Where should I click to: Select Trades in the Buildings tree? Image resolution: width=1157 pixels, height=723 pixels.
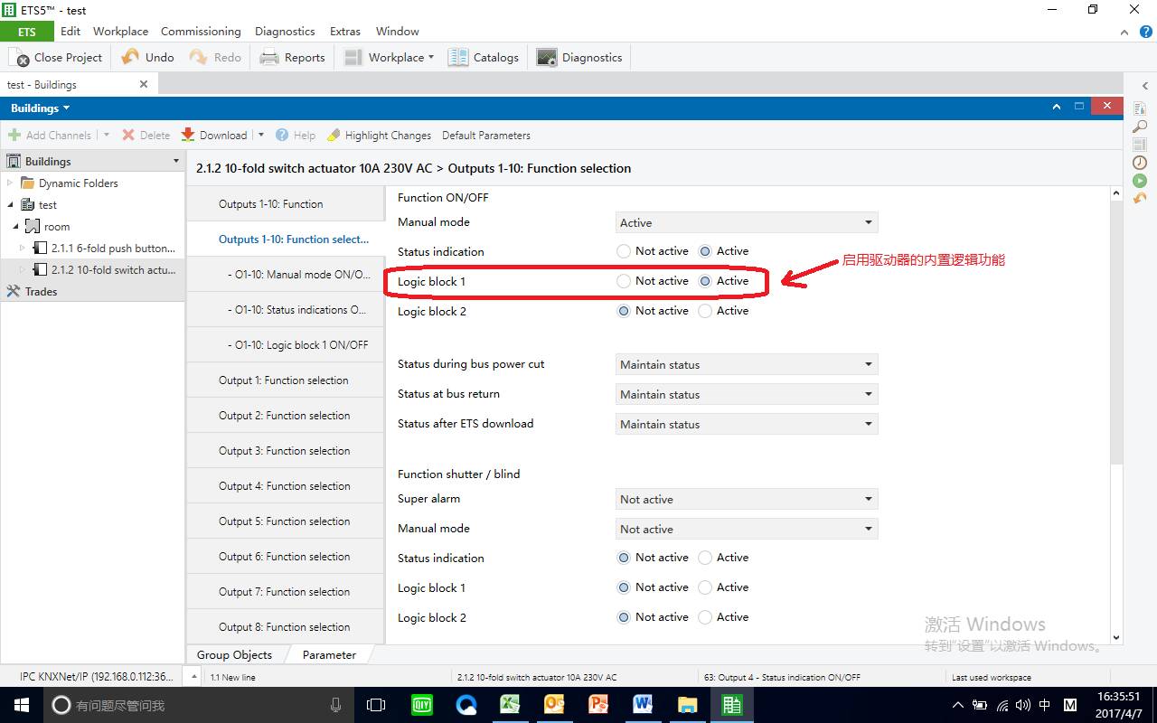pos(92,291)
